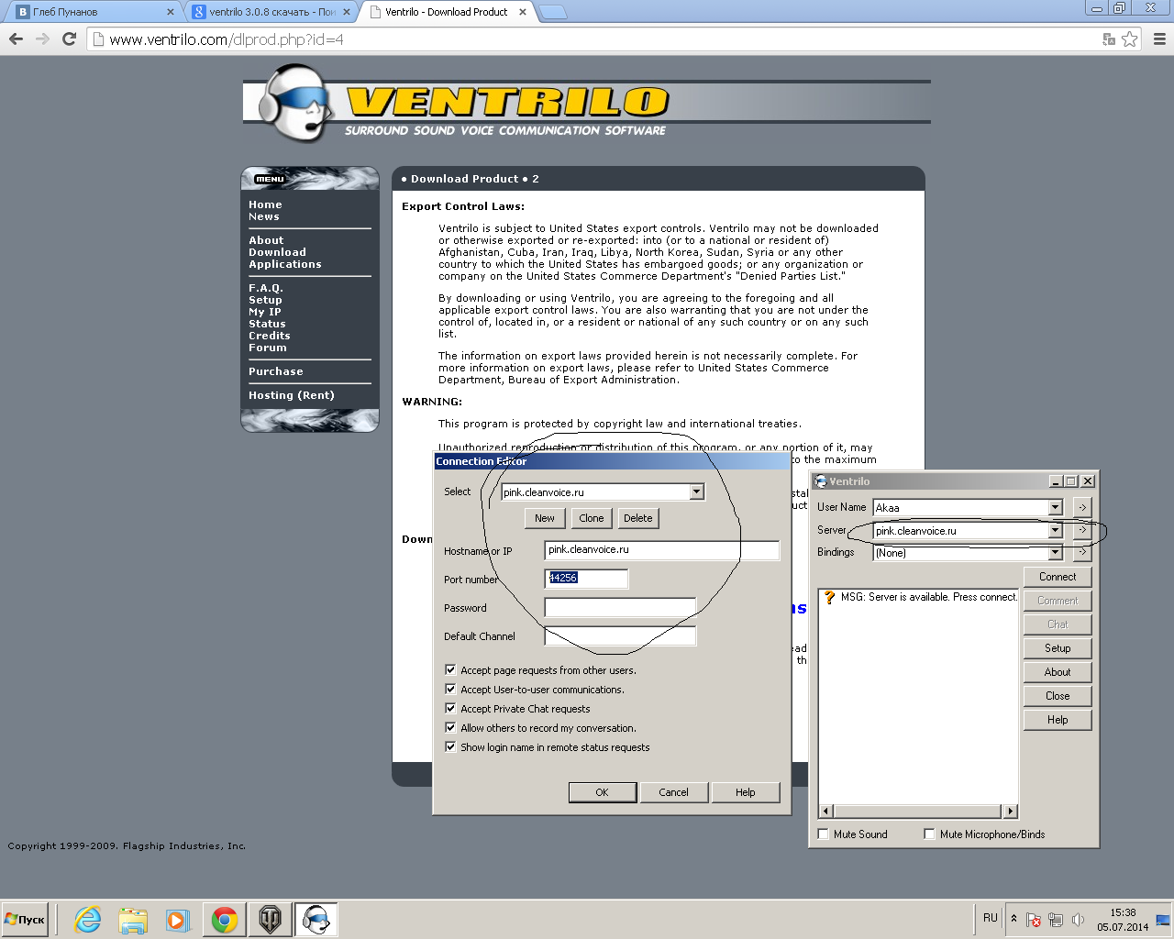
Task: Confirm with OK in Connection Editor
Action: (603, 792)
